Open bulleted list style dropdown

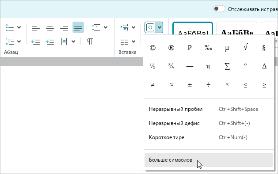[x=19, y=27]
